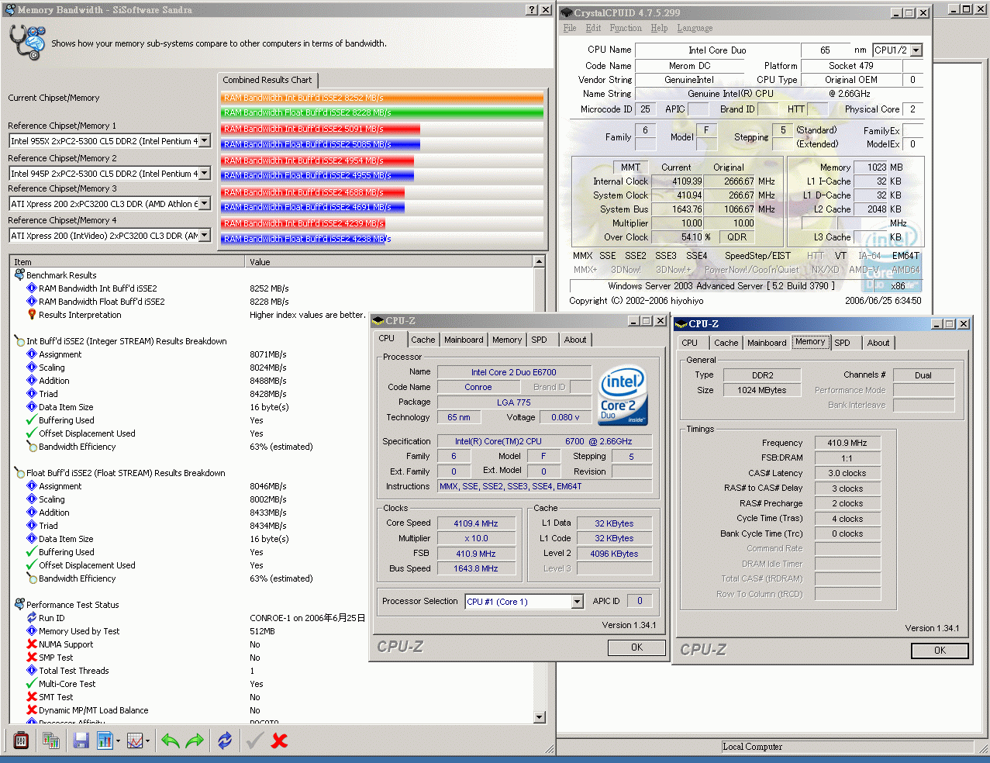Open the Language menu in CrystalCPUID
Image resolution: width=990 pixels, height=763 pixels.
[x=695, y=28]
